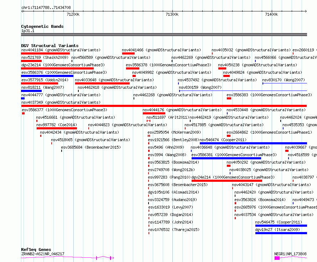
Task: Open nsv4044777 variant label
Action: click(61, 95)
